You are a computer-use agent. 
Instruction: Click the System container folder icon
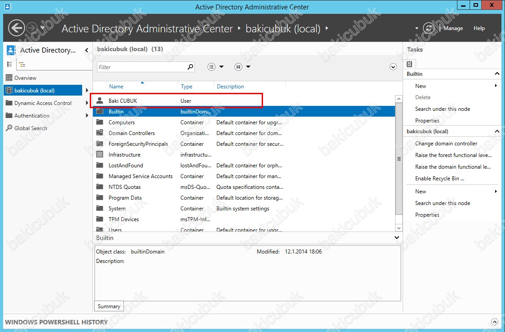(x=100, y=208)
